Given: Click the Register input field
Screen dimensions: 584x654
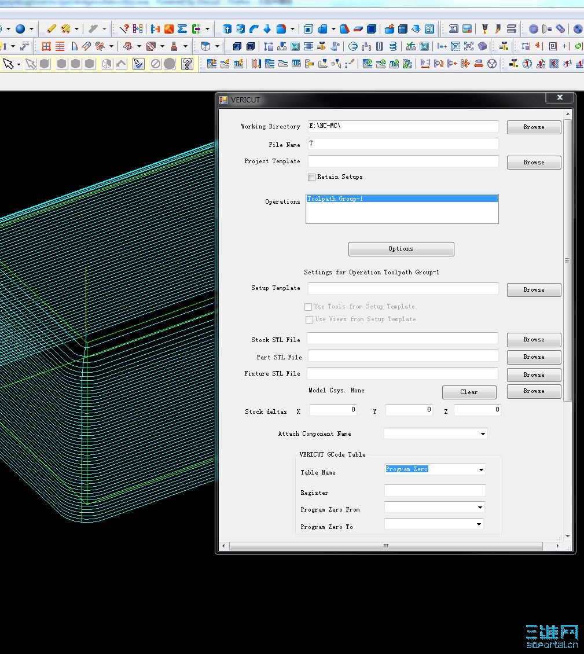Looking at the screenshot, I should coord(435,491).
